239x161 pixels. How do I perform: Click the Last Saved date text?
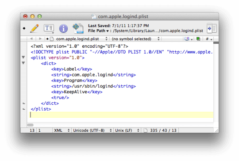119,26
